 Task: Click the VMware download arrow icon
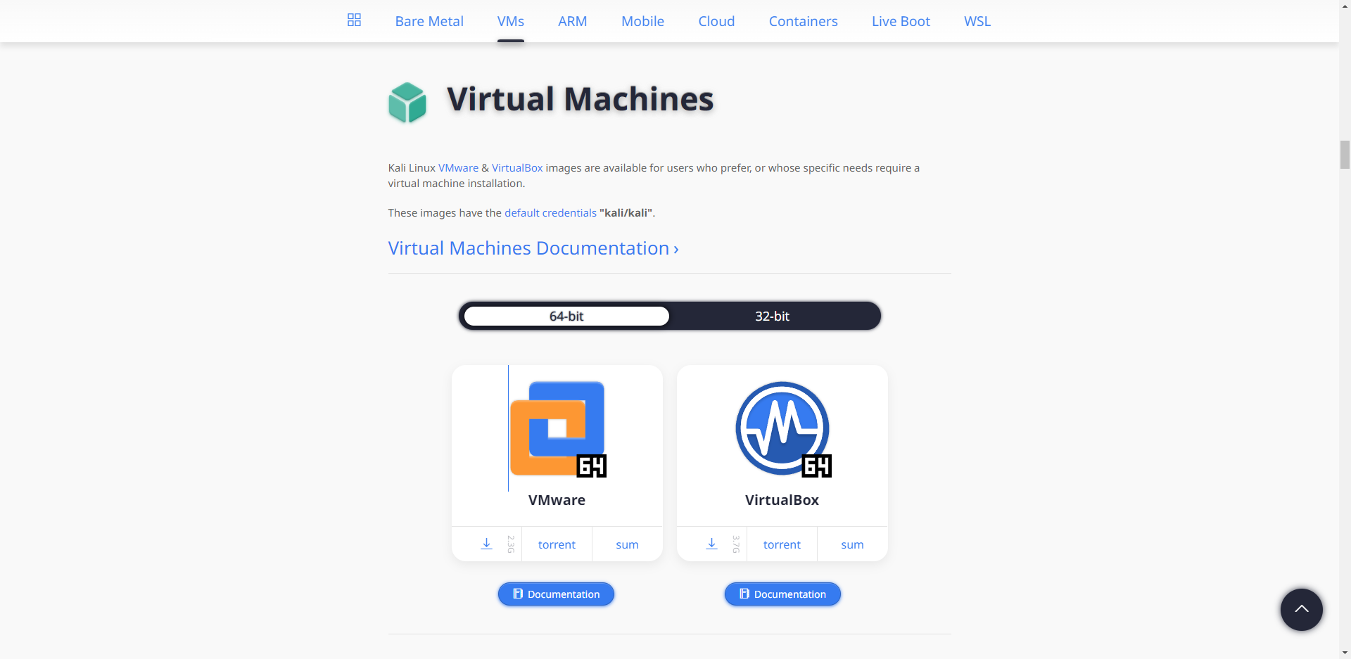tap(486, 544)
